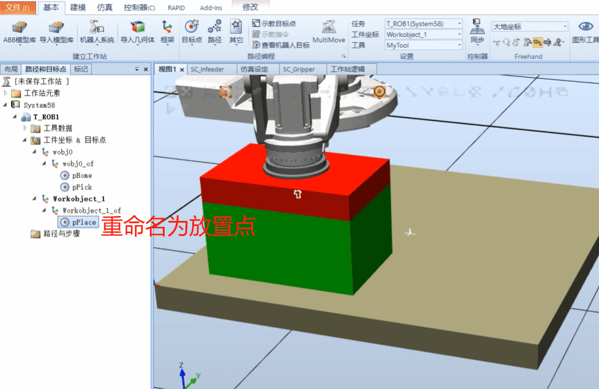This screenshot has height=389, width=599.
Task: Switch to the Add-Ins ribbon tab
Action: (x=211, y=7)
